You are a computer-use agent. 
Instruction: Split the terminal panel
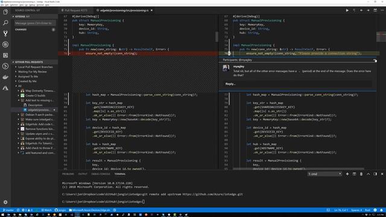[354, 174]
